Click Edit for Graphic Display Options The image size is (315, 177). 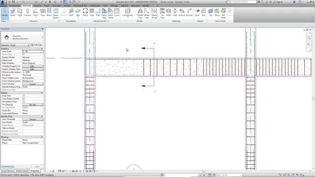33,69
